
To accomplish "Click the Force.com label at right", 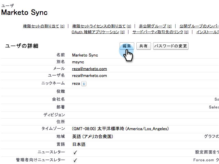I will pos(206,160).
